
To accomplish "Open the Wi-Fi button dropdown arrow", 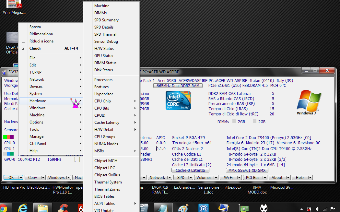I will (x=239, y=178).
